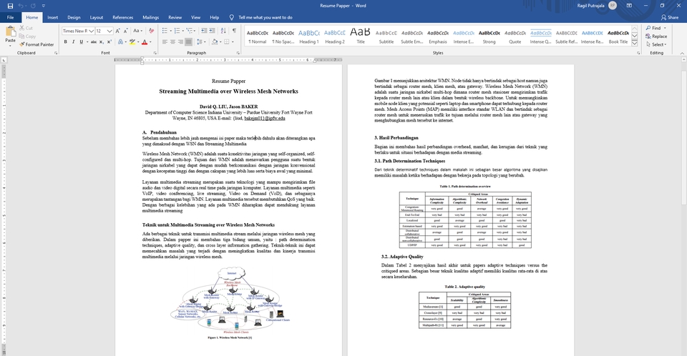Toggle Show/Hide paragraph marks
The image size is (687, 356).
click(235, 31)
